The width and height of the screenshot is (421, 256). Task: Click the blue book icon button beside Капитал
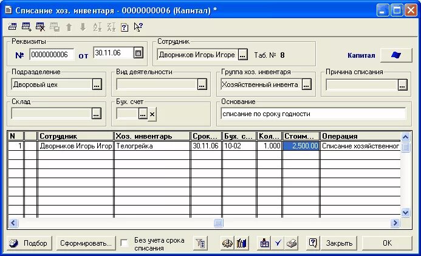[x=396, y=55]
